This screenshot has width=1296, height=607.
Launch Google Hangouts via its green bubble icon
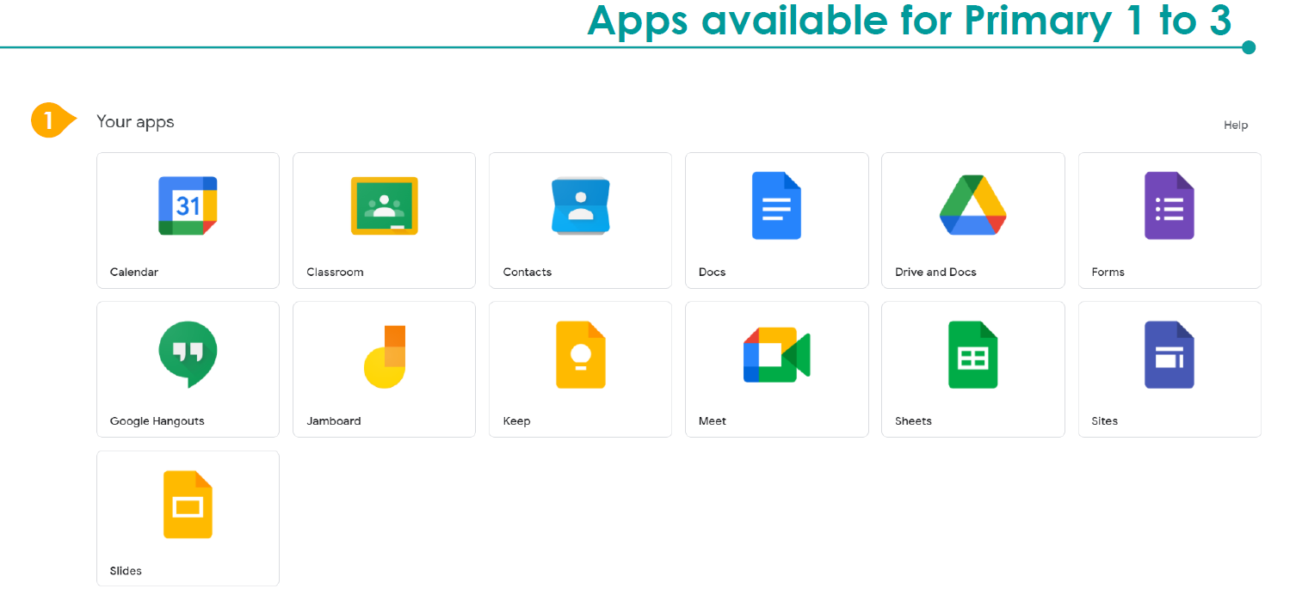[188, 355]
